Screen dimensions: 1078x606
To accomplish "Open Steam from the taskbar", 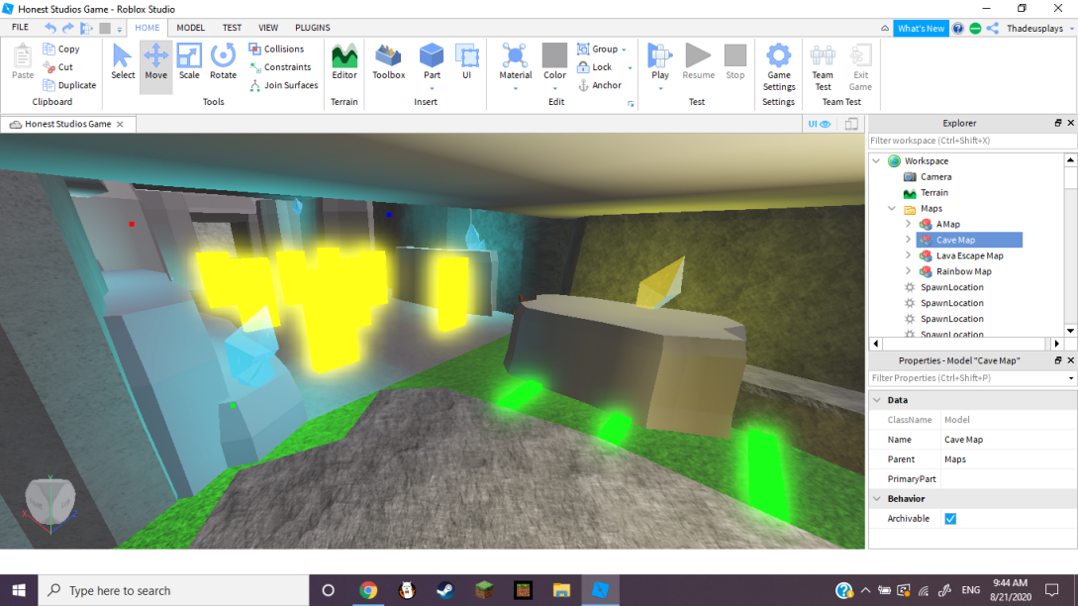I will [445, 590].
